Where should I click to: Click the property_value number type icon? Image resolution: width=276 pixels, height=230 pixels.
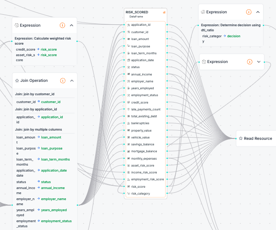(128, 130)
